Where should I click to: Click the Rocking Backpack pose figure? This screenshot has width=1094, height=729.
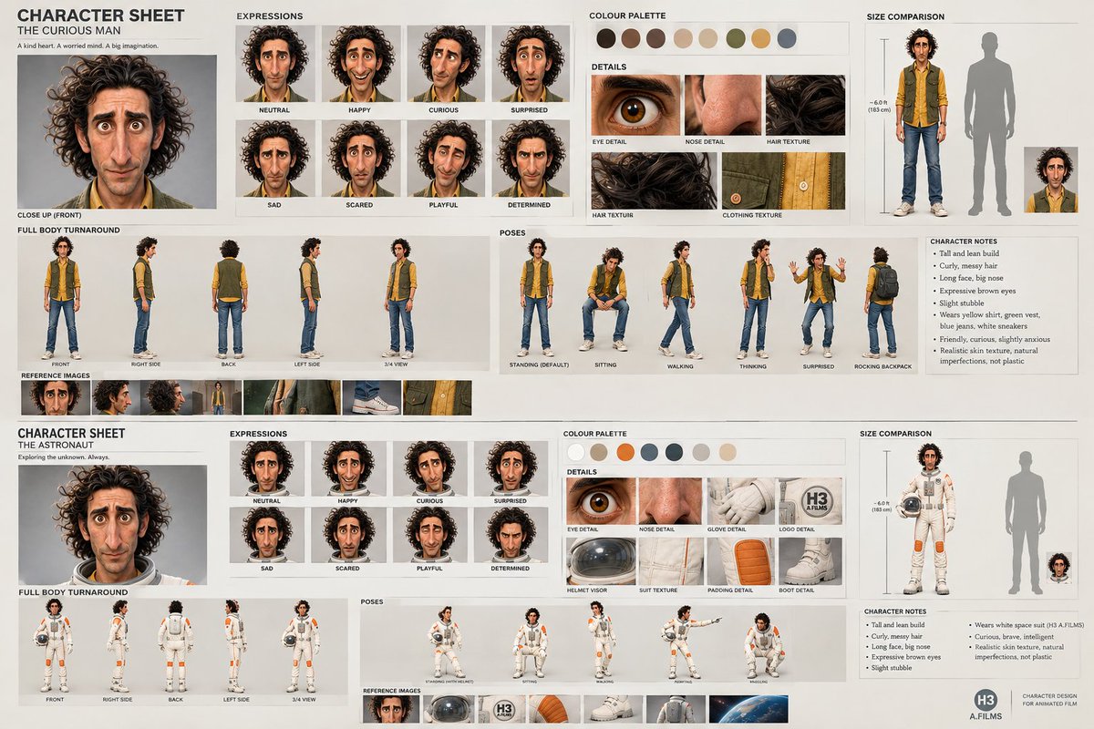(x=882, y=302)
